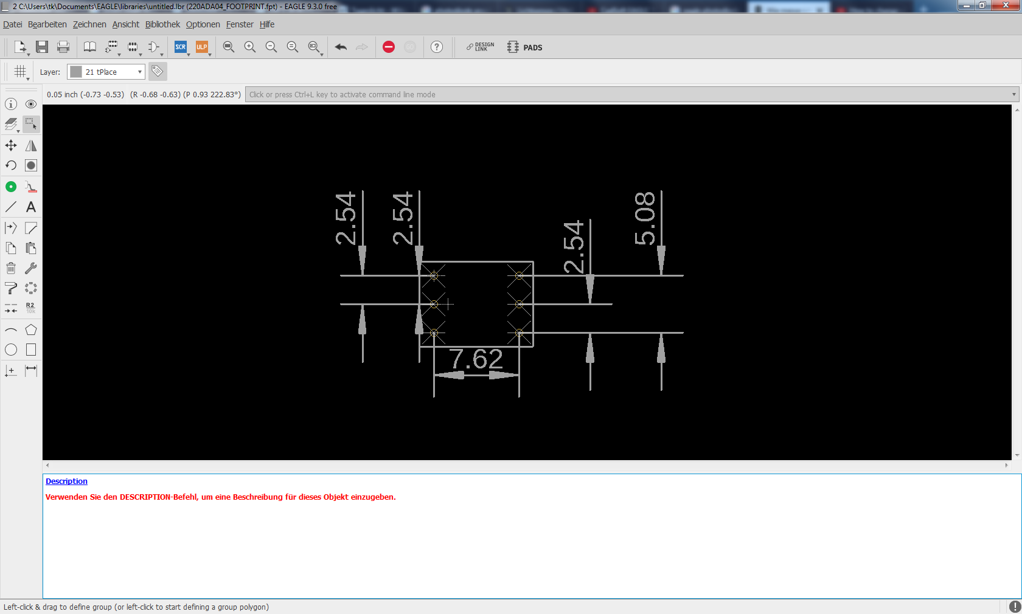Select the Mark origin tool
Viewport: 1022px width, 614px height.
11,370
